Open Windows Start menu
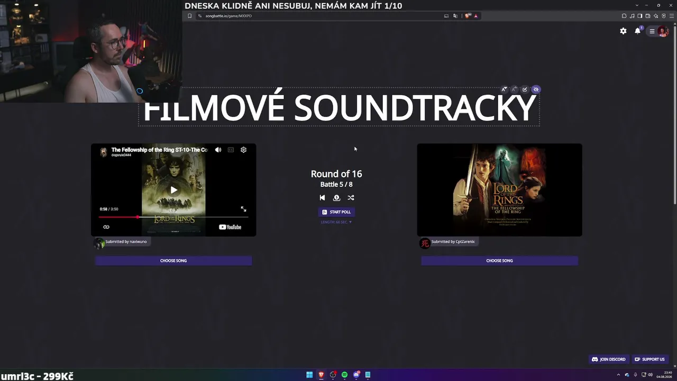The height and width of the screenshot is (381, 677). (x=309, y=375)
